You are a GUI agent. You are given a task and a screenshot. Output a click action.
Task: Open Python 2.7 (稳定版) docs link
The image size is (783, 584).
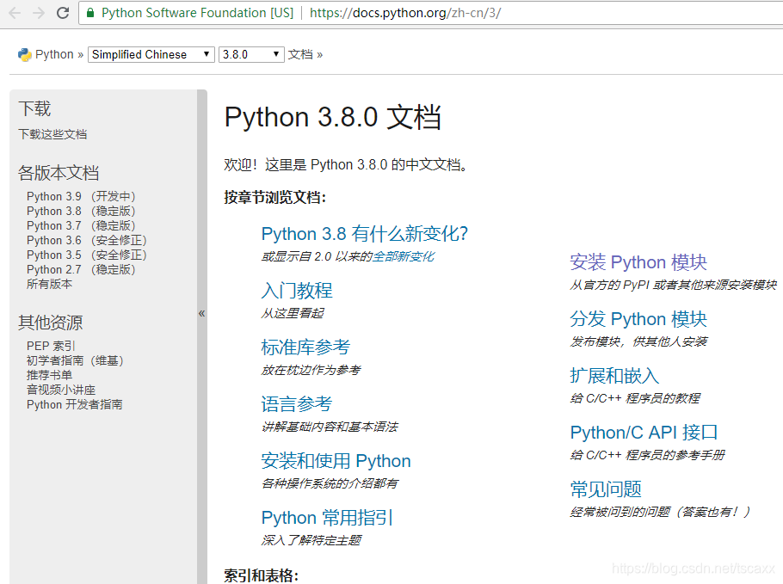coord(81,269)
